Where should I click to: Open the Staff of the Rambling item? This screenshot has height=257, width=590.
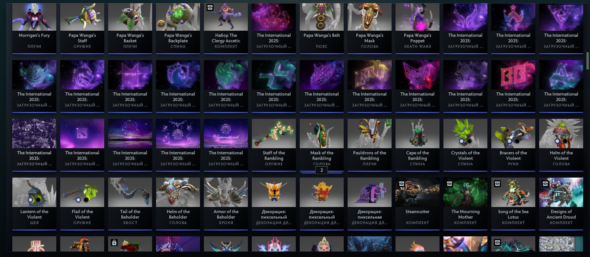pos(274,145)
